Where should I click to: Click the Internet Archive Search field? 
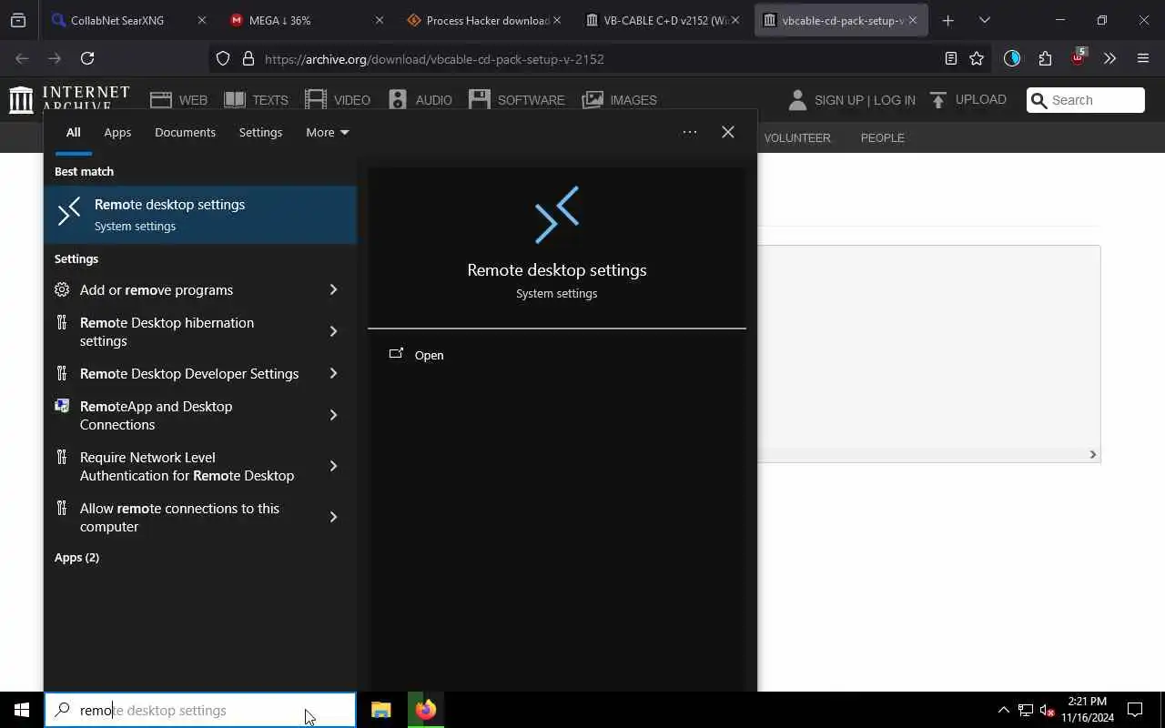(1086, 100)
